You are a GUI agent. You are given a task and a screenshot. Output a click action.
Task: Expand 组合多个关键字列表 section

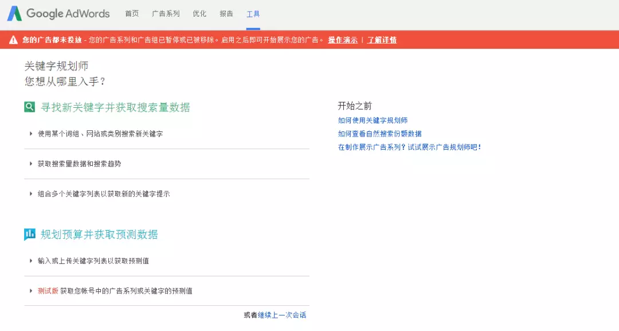point(104,194)
